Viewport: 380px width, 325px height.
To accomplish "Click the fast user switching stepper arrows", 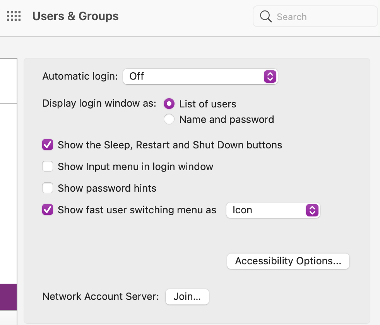I will 312,210.
